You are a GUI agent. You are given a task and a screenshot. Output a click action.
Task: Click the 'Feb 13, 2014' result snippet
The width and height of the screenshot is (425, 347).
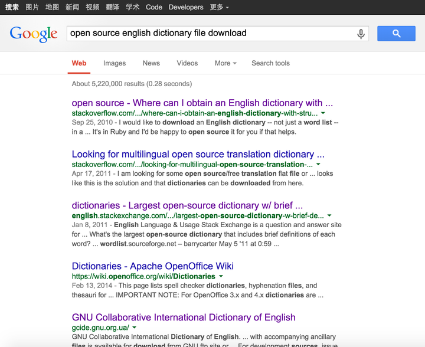(198, 290)
